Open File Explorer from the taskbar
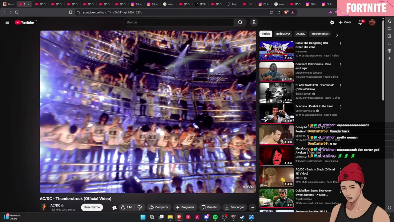 (170, 217)
